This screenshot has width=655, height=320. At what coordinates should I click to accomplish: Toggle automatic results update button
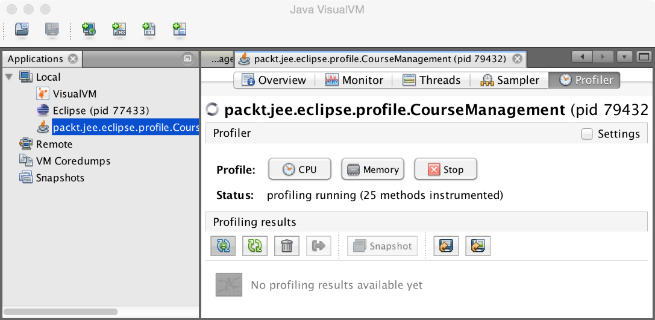coord(223,246)
